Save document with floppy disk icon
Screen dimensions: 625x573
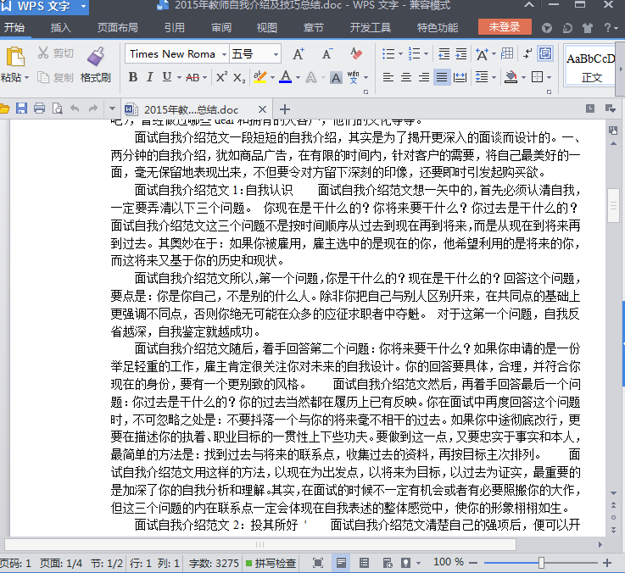click(21, 108)
